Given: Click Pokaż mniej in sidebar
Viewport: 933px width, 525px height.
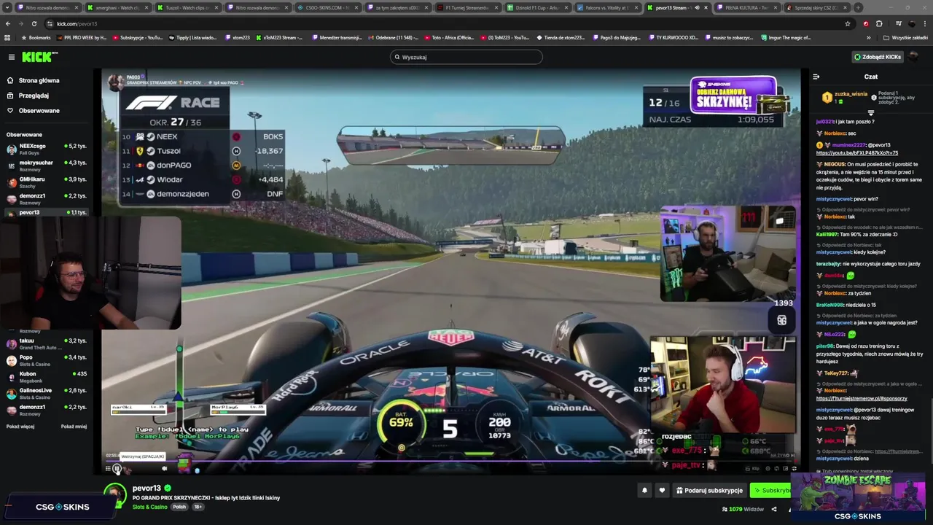Looking at the screenshot, I should point(74,427).
